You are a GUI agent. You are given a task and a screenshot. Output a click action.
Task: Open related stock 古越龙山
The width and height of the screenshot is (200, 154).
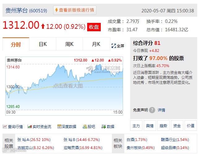coord(36,148)
